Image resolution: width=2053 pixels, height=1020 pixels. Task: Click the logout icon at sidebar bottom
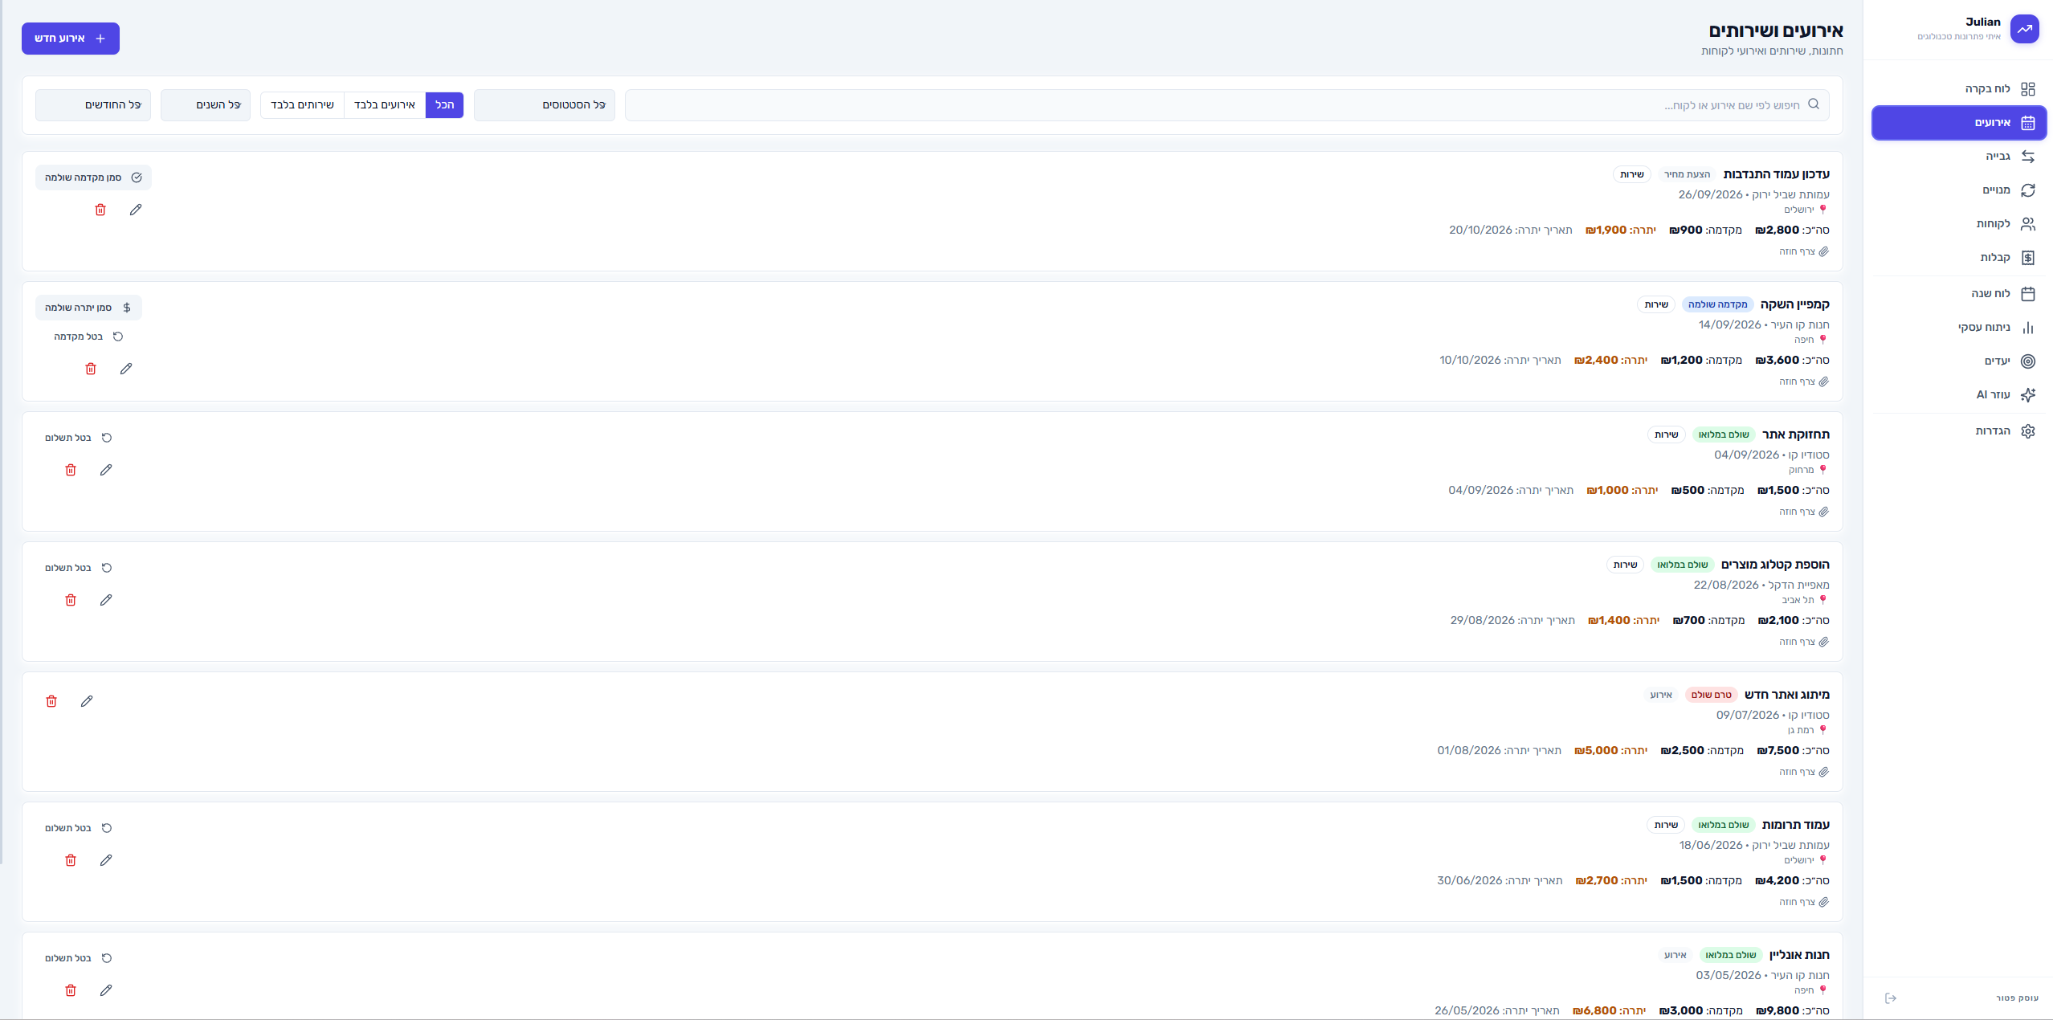1891,998
